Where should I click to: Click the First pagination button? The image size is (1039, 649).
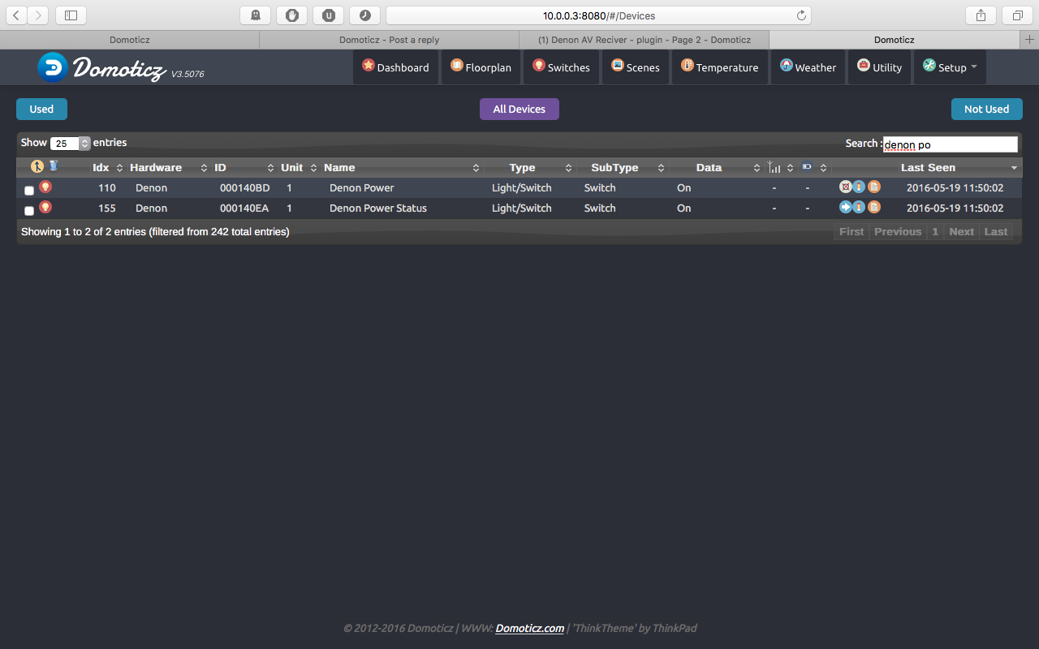pyautogui.click(x=851, y=231)
